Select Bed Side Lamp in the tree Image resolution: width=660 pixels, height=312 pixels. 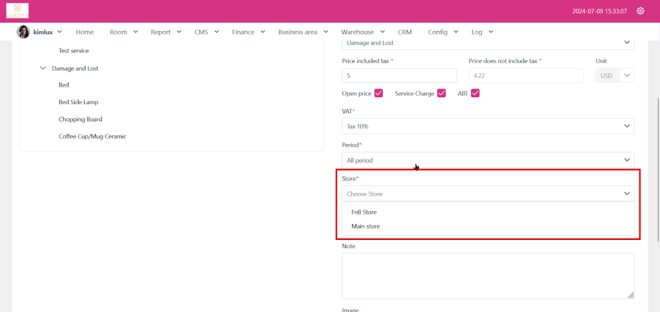coord(79,102)
